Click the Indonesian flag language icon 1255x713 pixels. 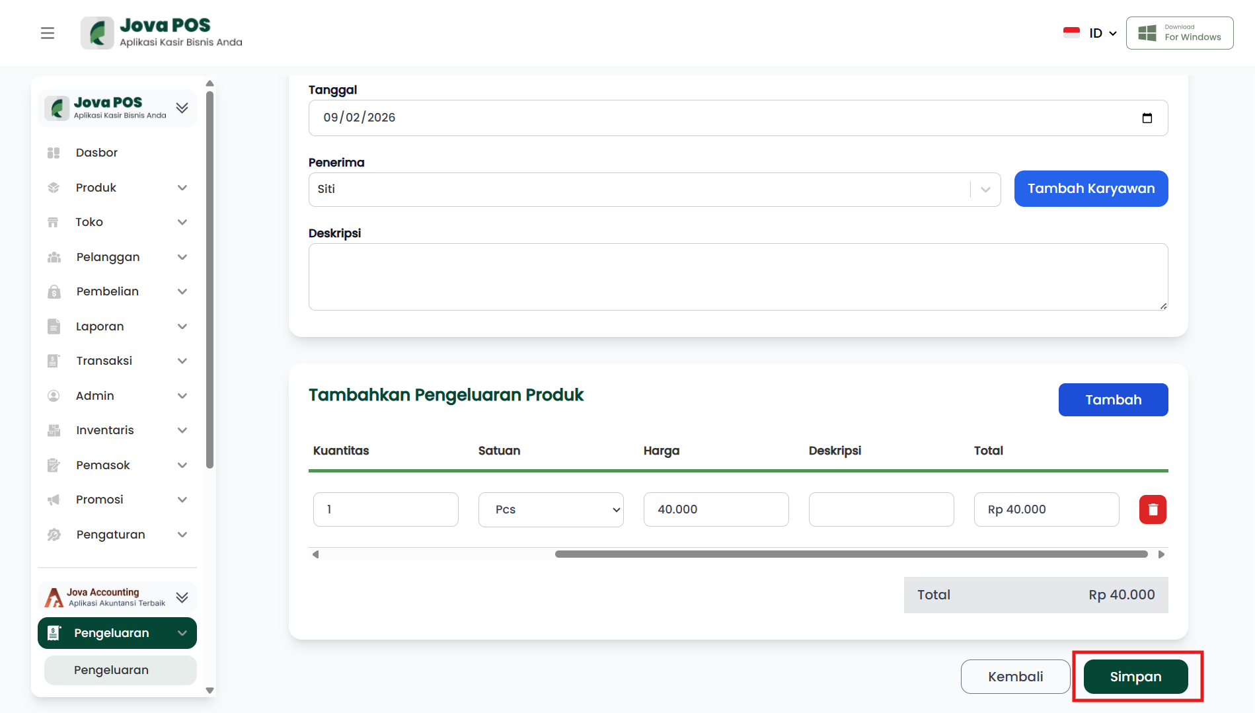click(1071, 33)
